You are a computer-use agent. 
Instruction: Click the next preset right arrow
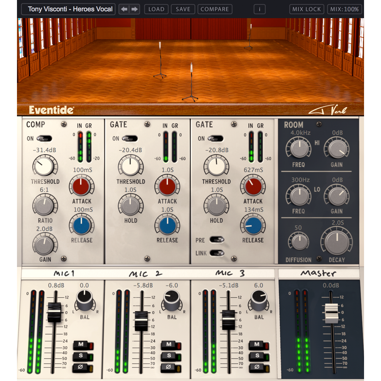pos(135,9)
